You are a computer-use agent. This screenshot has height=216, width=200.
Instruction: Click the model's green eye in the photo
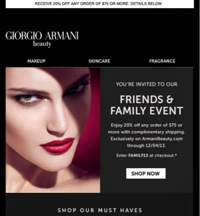27,98
